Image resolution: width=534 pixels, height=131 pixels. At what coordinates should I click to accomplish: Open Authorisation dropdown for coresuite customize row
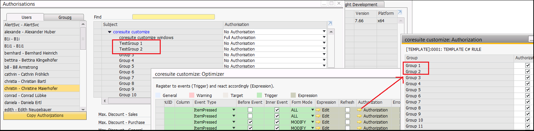point(324,31)
